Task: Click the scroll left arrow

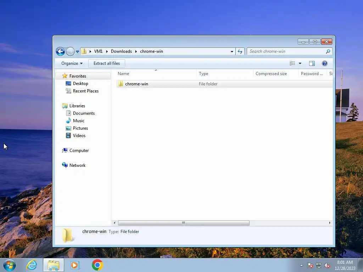Action: click(115, 223)
